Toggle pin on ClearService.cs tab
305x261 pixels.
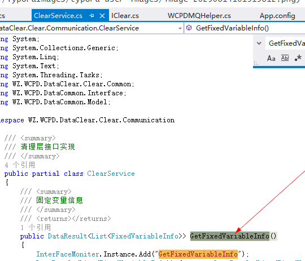tap(91, 16)
